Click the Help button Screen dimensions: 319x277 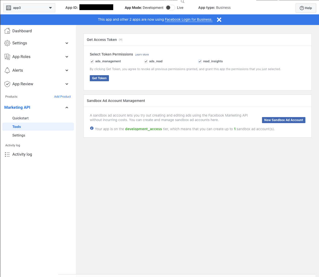tap(306, 8)
